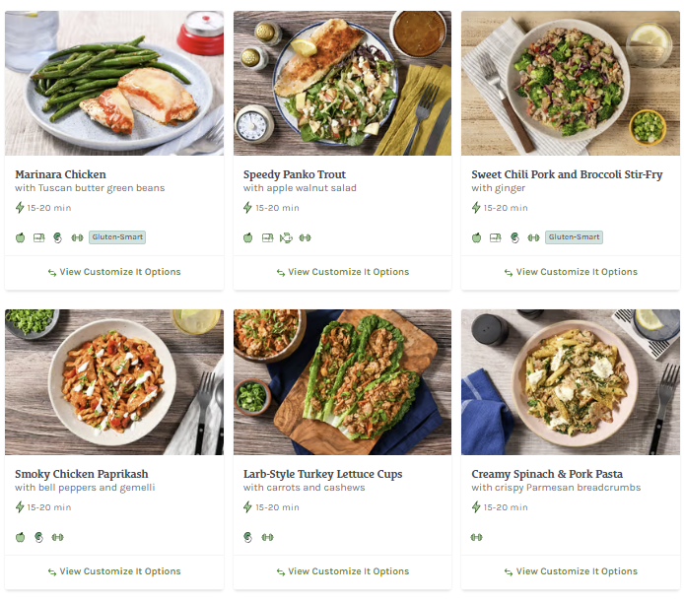This screenshot has width=684, height=600.
Task: Click lightning bolt icon on Larb-Style Turkey card
Action: pyautogui.click(x=248, y=507)
